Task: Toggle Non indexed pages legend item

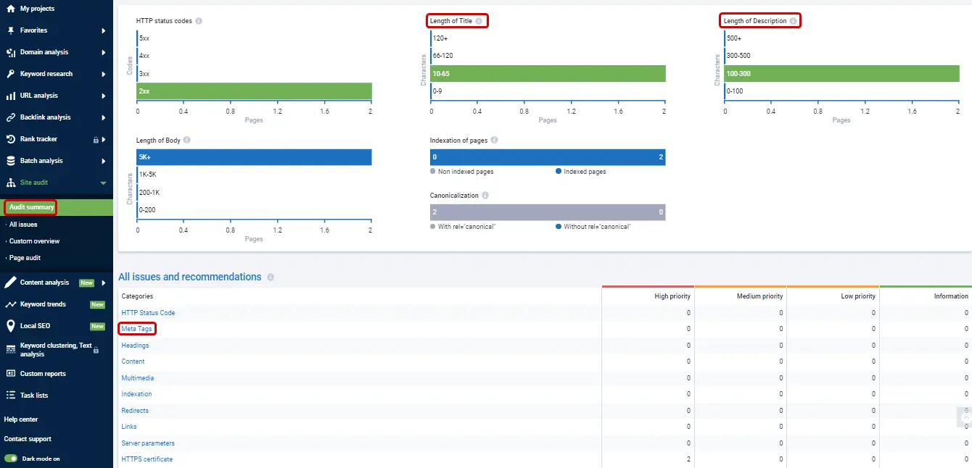Action: (462, 172)
